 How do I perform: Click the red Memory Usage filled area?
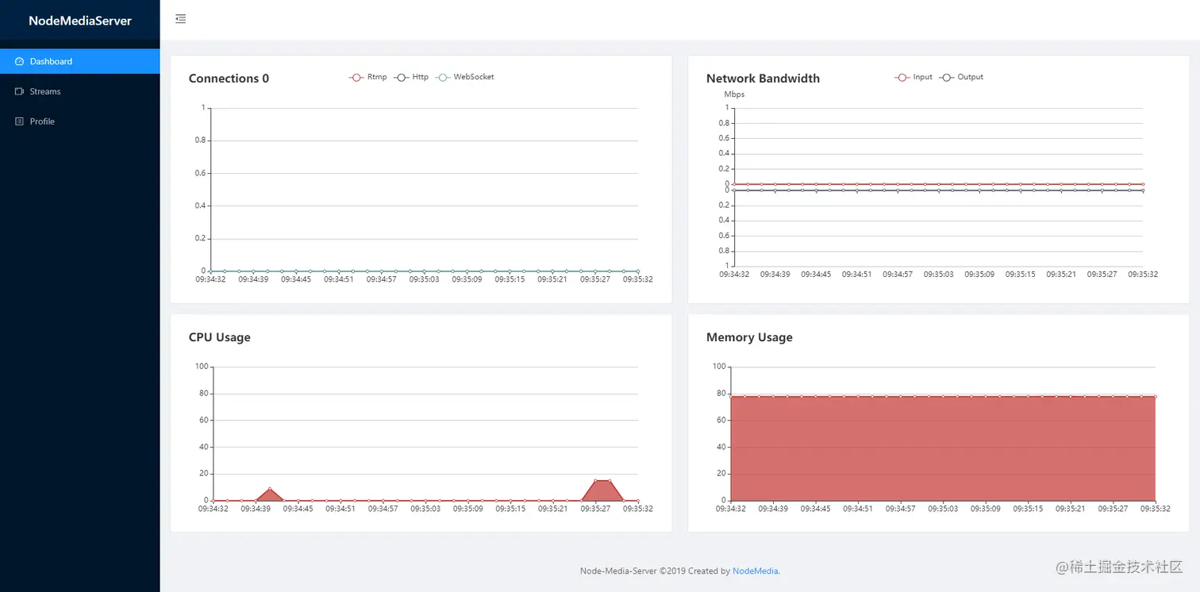(x=942, y=448)
